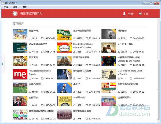161x124 pixels.
Task: Click the vertical scrollbar thumb
Action: point(158,90)
